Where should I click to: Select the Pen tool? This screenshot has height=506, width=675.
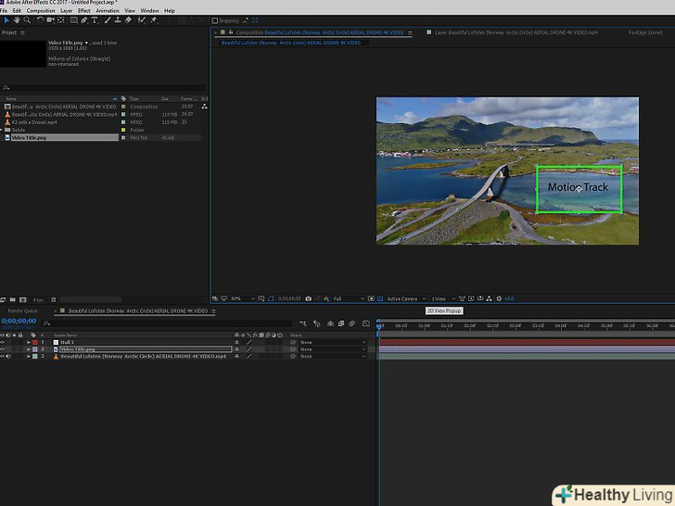[83, 19]
